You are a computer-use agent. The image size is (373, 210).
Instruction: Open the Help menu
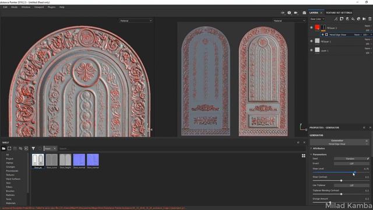pyautogui.click(x=62, y=7)
